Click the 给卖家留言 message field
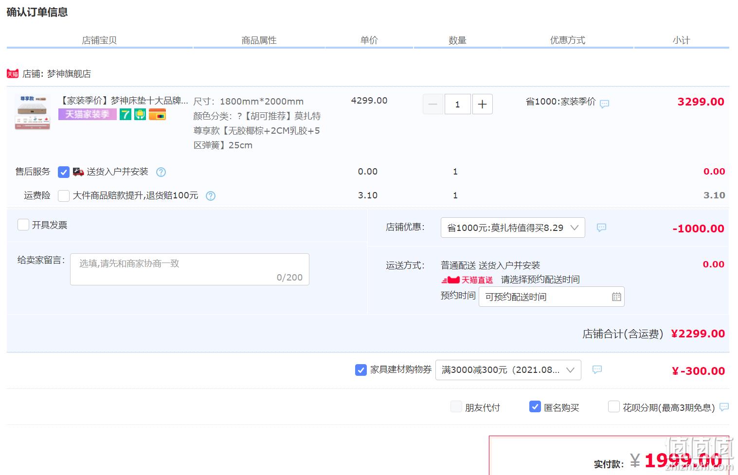The image size is (738, 475). coord(190,269)
